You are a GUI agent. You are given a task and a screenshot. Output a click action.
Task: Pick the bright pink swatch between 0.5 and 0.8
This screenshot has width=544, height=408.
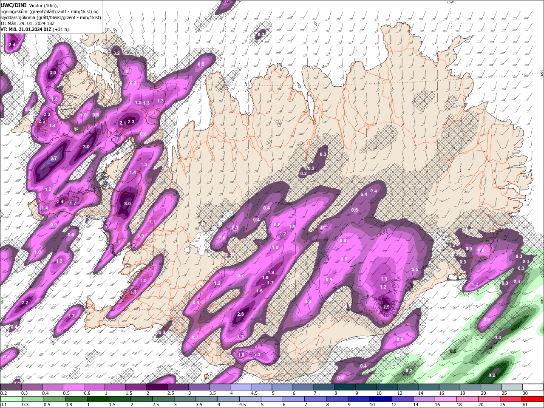click(x=73, y=387)
